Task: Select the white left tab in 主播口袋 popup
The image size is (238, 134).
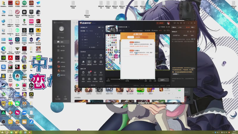Action: pos(131,37)
